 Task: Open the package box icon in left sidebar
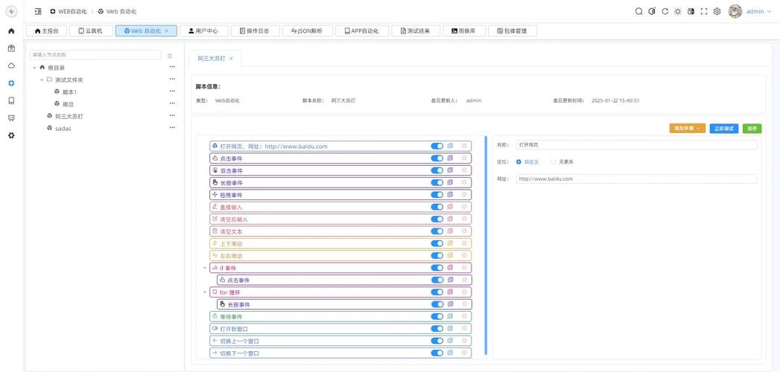pos(11,48)
